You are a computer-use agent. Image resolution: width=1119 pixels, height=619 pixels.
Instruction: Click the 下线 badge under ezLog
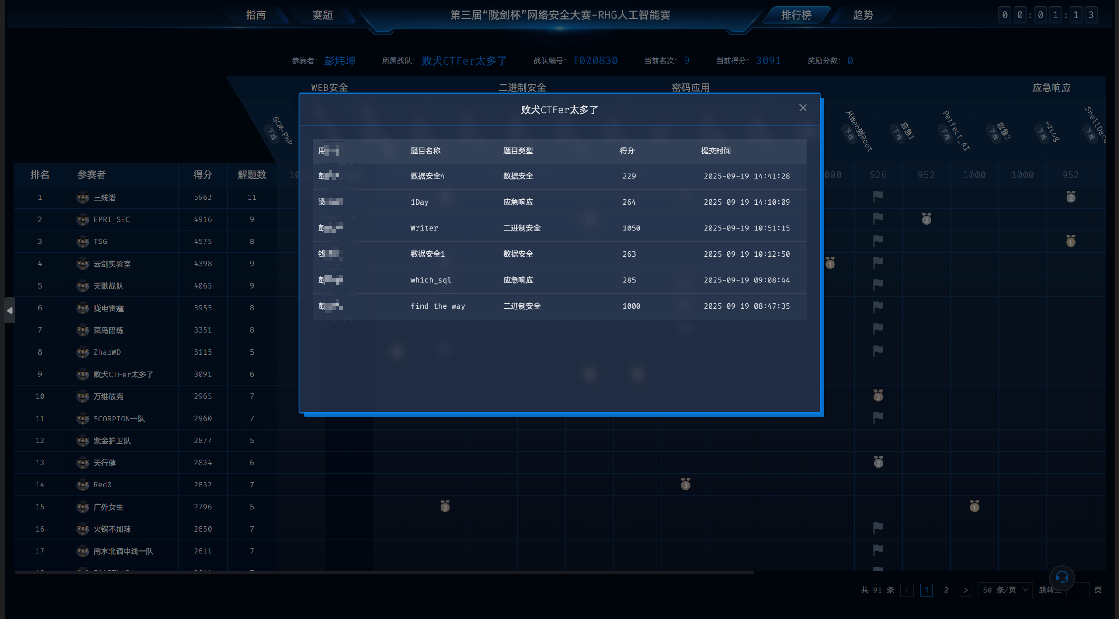click(1042, 135)
